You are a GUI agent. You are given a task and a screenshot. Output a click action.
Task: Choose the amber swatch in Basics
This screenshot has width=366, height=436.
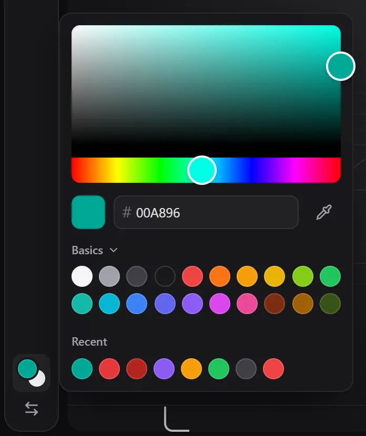[x=247, y=276]
